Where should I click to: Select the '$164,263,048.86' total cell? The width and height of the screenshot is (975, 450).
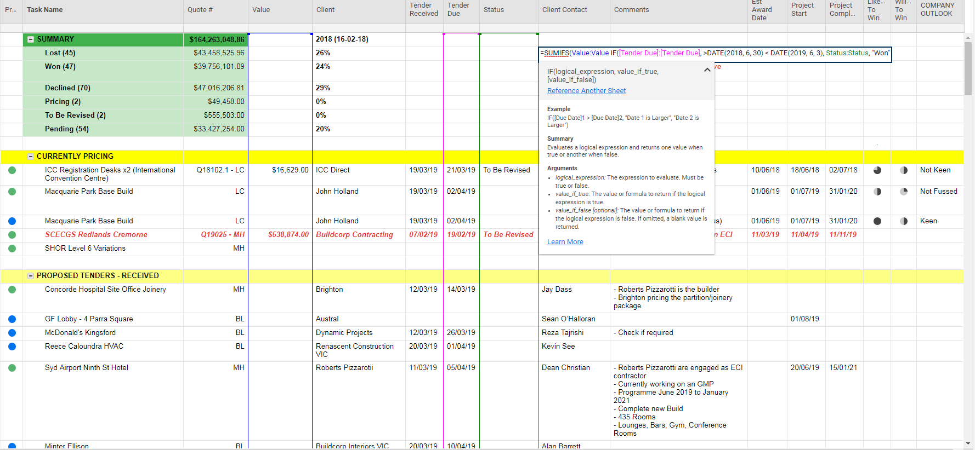click(x=216, y=39)
